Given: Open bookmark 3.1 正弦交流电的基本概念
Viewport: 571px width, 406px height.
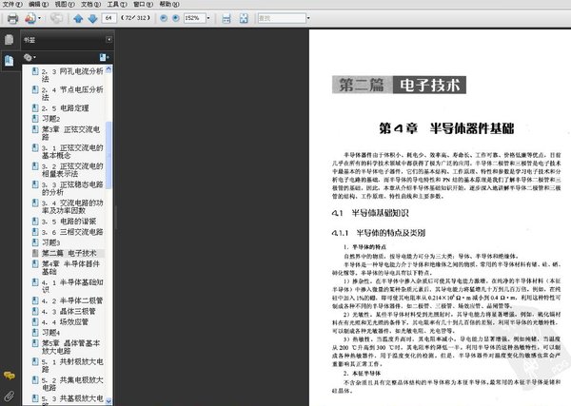Looking at the screenshot, I should (x=72, y=152).
